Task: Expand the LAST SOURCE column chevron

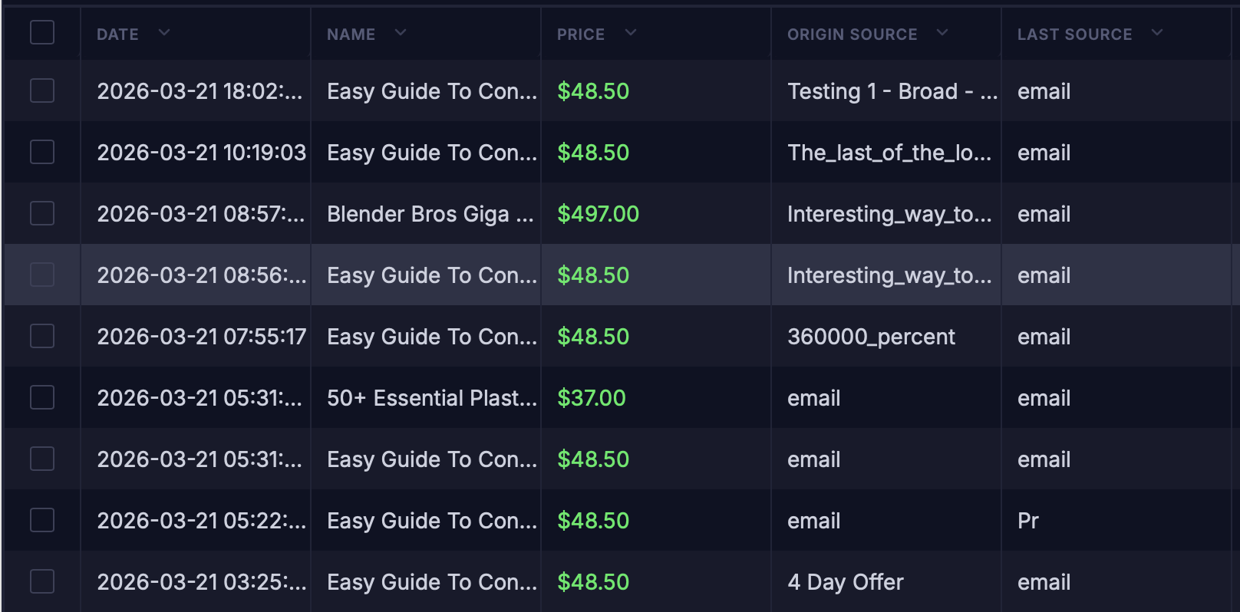Action: (x=1157, y=33)
